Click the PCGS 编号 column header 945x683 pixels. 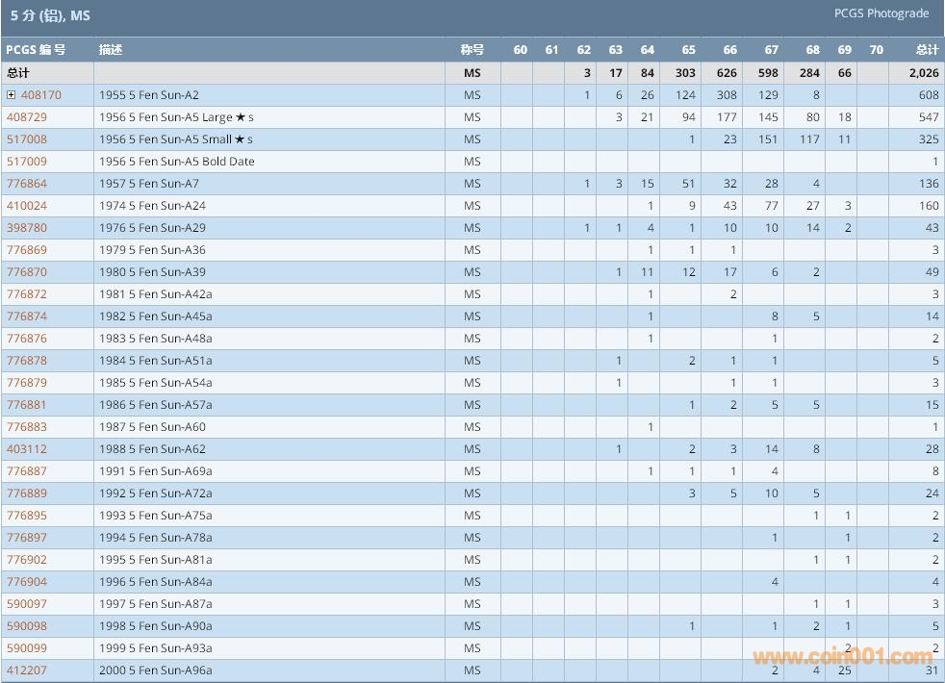[36, 50]
